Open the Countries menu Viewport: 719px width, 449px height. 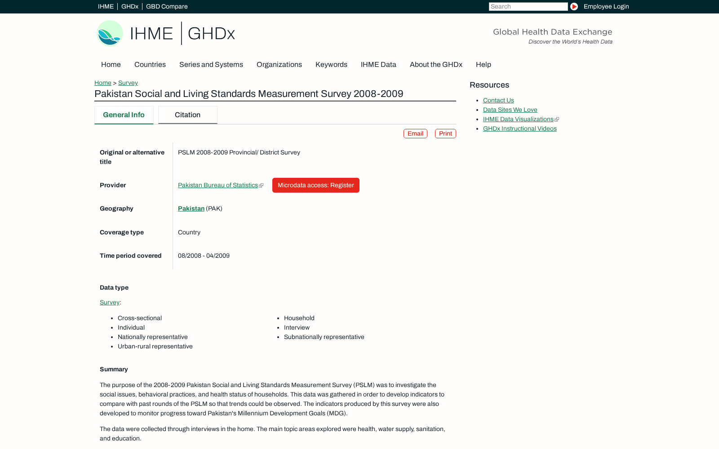point(150,65)
